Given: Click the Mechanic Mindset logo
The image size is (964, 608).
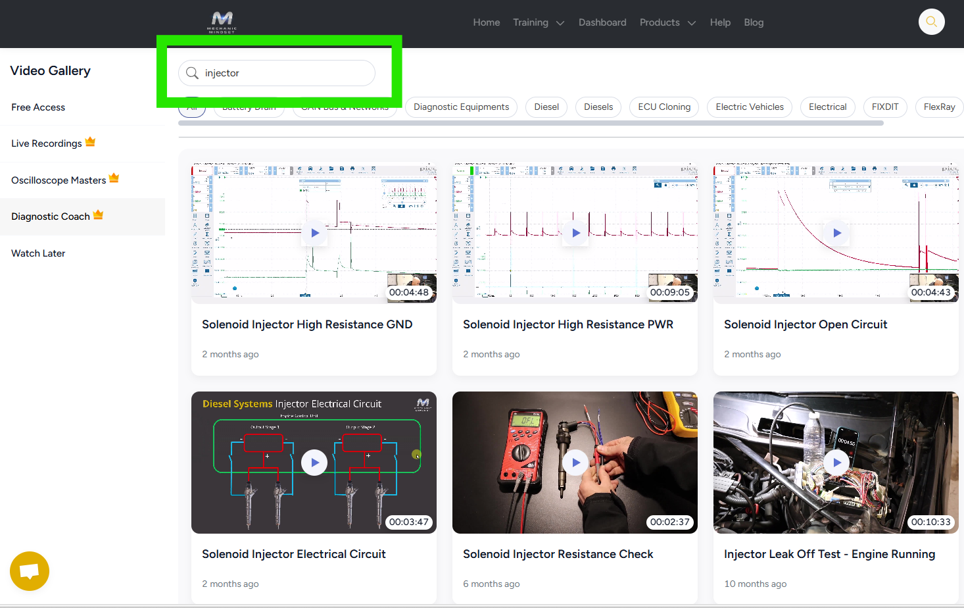Looking at the screenshot, I should (222, 22).
